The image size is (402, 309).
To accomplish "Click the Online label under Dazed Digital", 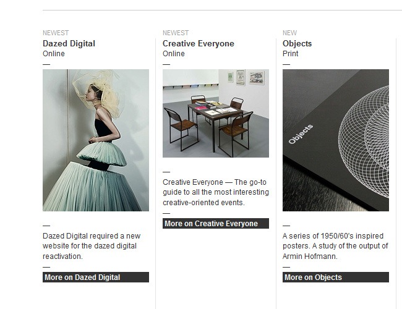I will (x=54, y=54).
